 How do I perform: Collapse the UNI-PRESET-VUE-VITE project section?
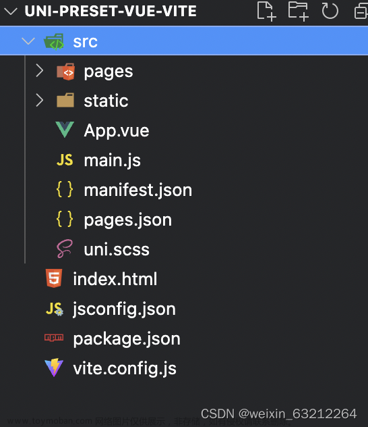(11, 11)
